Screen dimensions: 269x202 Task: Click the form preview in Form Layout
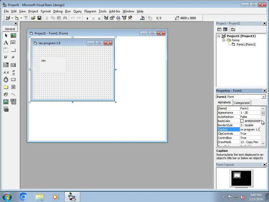coord(237,175)
